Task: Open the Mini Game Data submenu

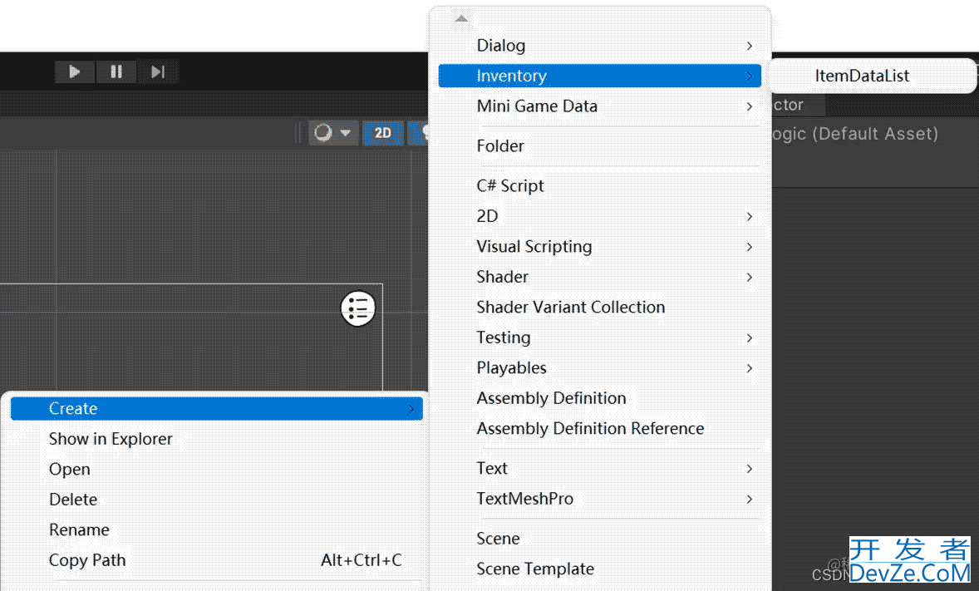Action: coord(599,106)
